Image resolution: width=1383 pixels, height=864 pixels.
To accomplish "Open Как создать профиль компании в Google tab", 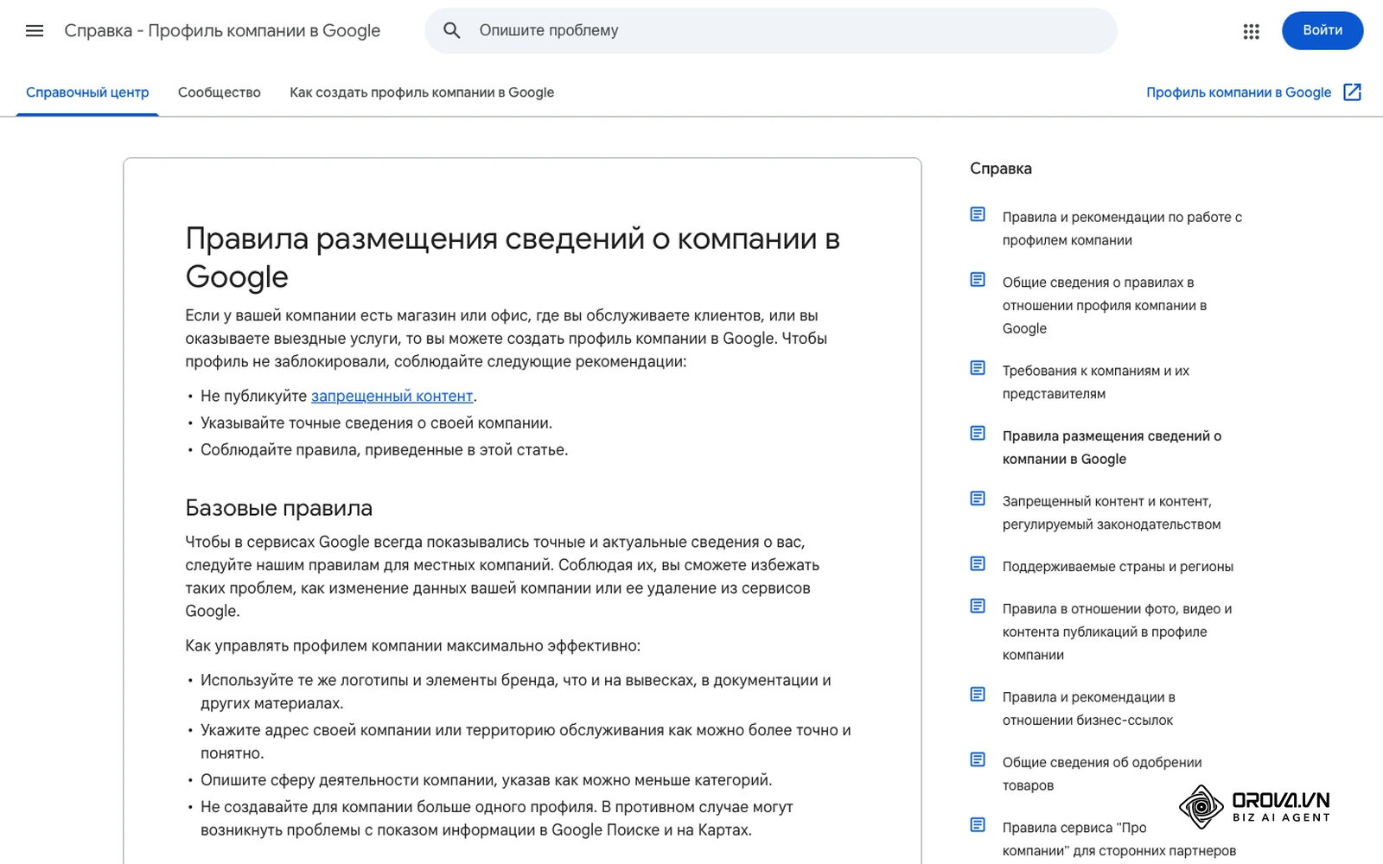I will [x=422, y=92].
